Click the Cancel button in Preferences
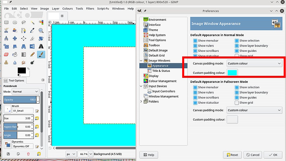Screen dimensions: 286x161 [x=253, y=155]
